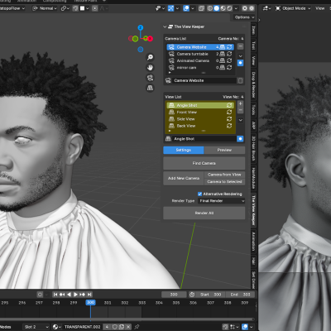Click refresh icon on Back View row
This screenshot has width=331, height=331.
pyautogui.click(x=229, y=126)
